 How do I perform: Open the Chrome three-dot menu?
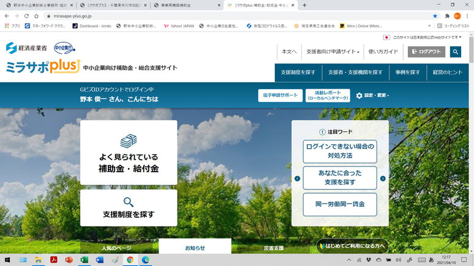(x=467, y=16)
